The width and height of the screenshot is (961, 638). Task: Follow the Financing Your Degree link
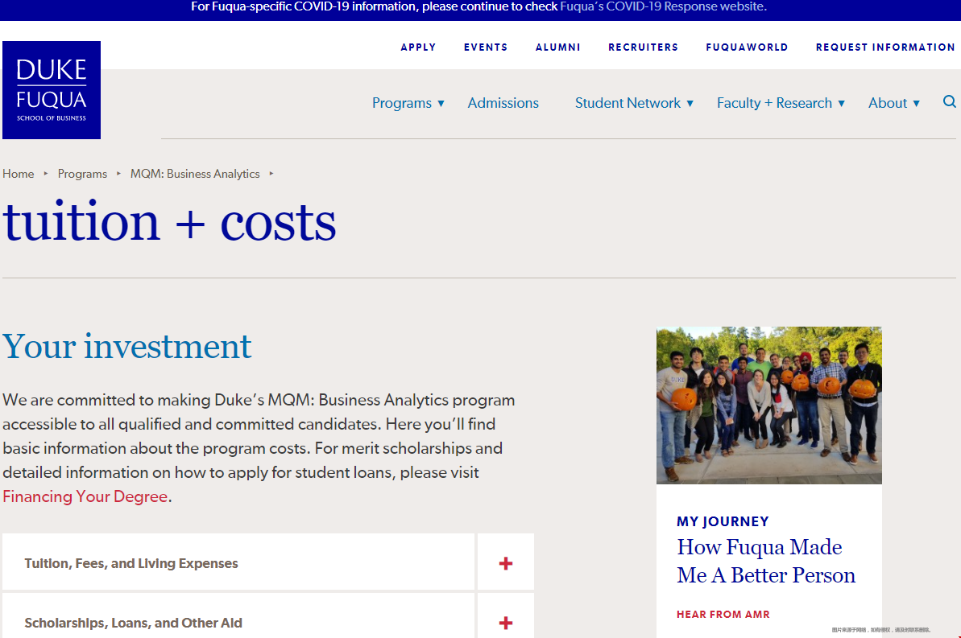(x=85, y=496)
